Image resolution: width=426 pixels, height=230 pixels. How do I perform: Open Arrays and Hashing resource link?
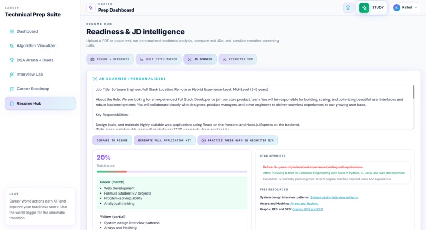point(304,204)
